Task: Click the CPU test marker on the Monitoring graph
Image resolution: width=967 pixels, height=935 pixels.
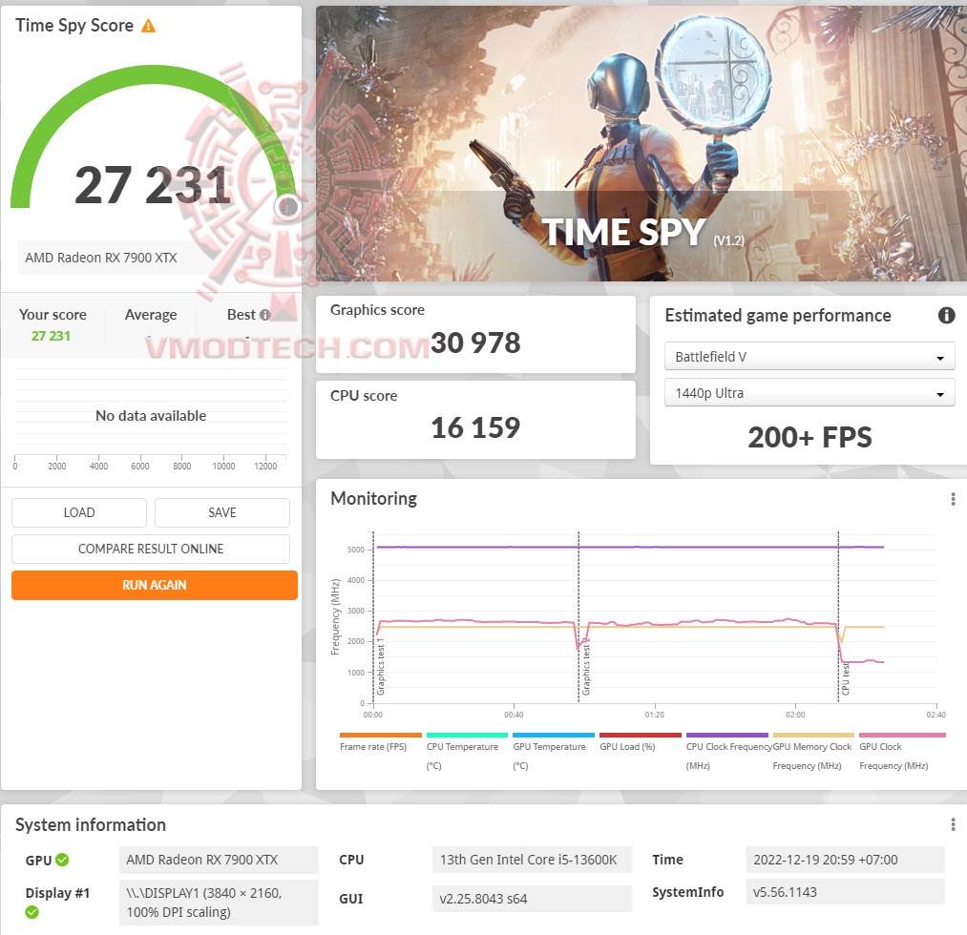Action: 842,673
